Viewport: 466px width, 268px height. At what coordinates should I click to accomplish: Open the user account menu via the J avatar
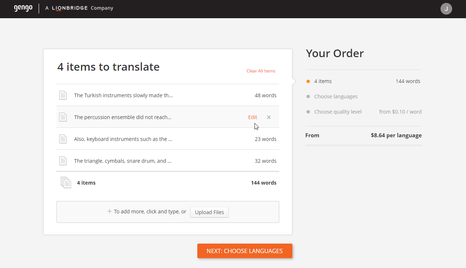point(446,8)
